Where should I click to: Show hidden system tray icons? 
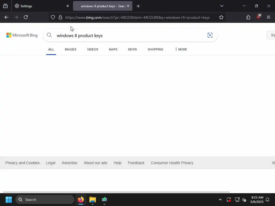(220, 200)
